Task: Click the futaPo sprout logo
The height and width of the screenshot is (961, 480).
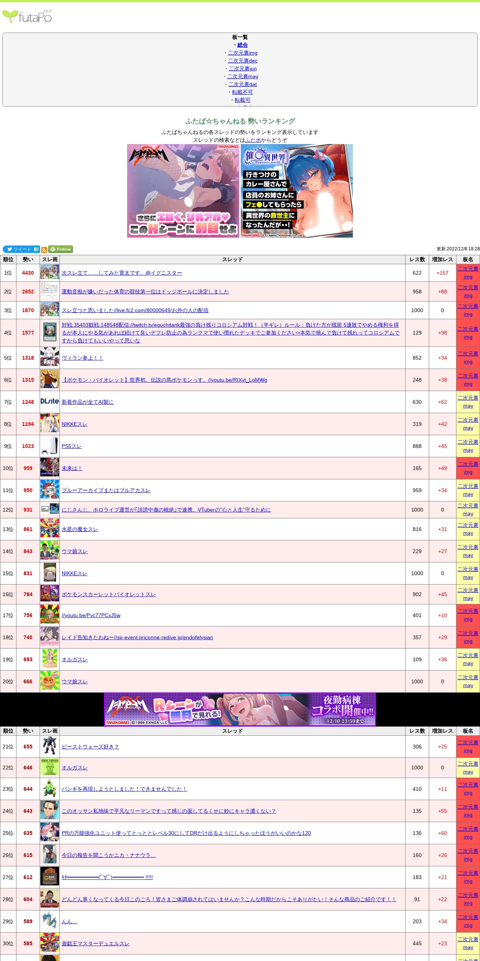Action: 27,16
